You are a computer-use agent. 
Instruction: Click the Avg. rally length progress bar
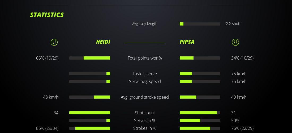[x=200, y=24]
